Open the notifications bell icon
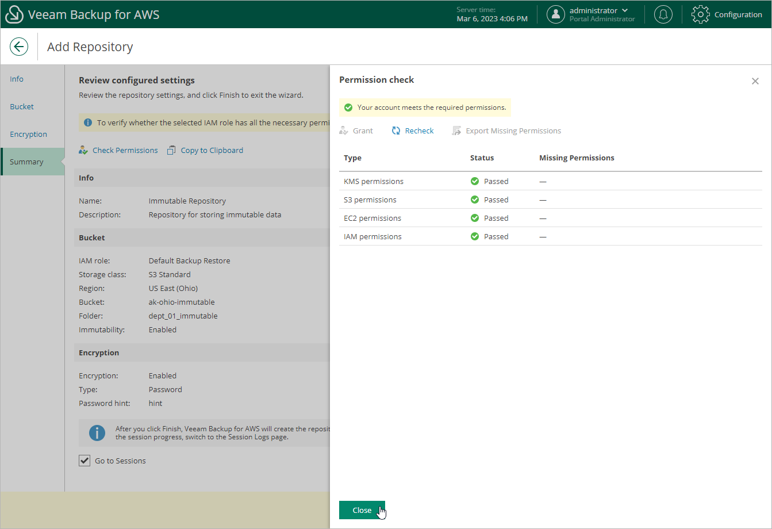The image size is (772, 529). point(663,14)
